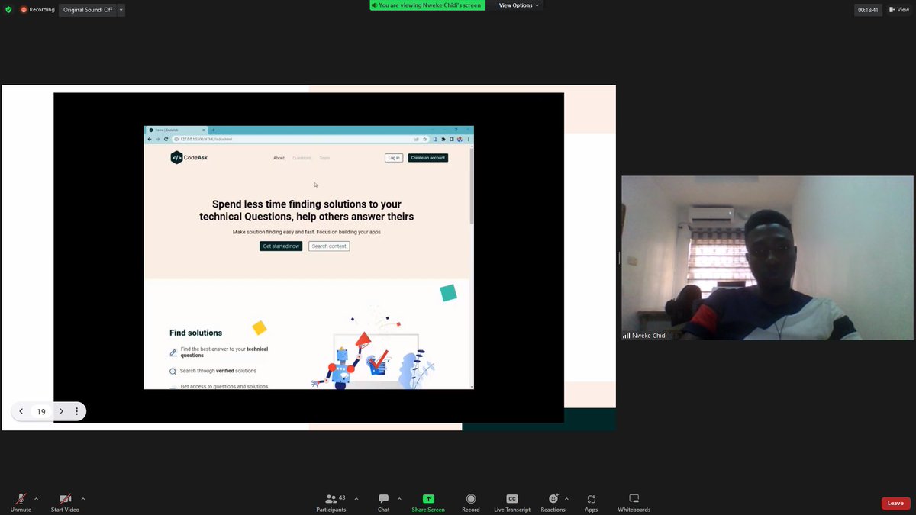
Task: Open audio options arrow next to Unmute
Action: (36, 499)
